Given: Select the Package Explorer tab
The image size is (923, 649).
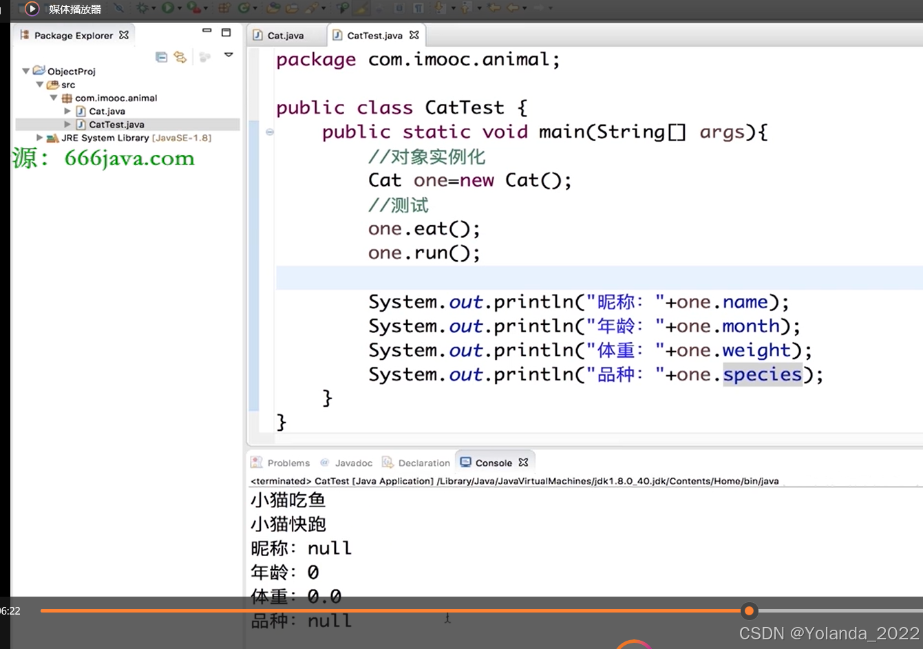Looking at the screenshot, I should (74, 35).
